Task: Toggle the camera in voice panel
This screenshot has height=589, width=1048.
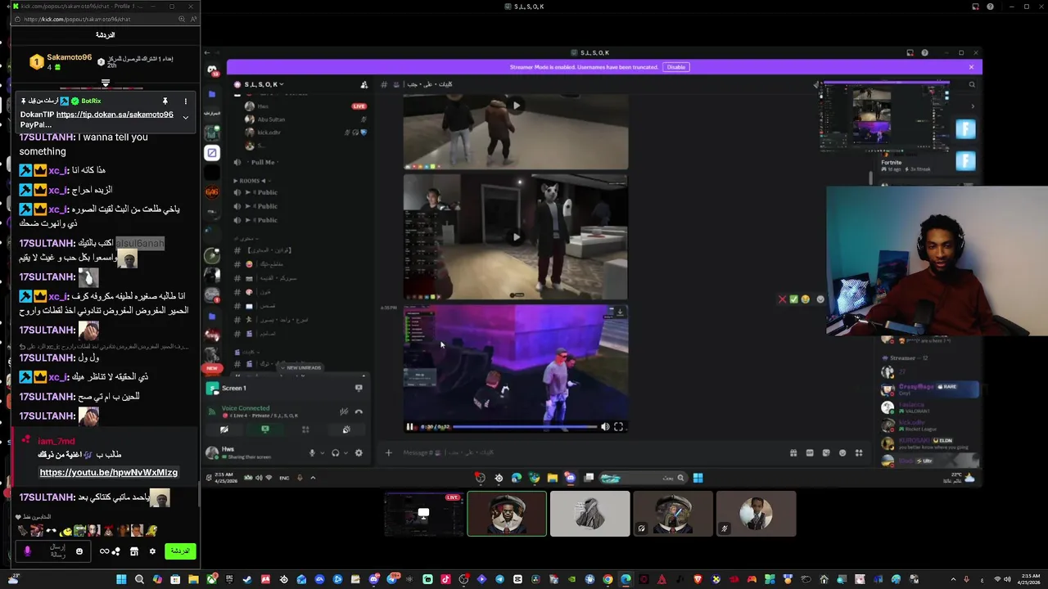Action: click(x=224, y=429)
